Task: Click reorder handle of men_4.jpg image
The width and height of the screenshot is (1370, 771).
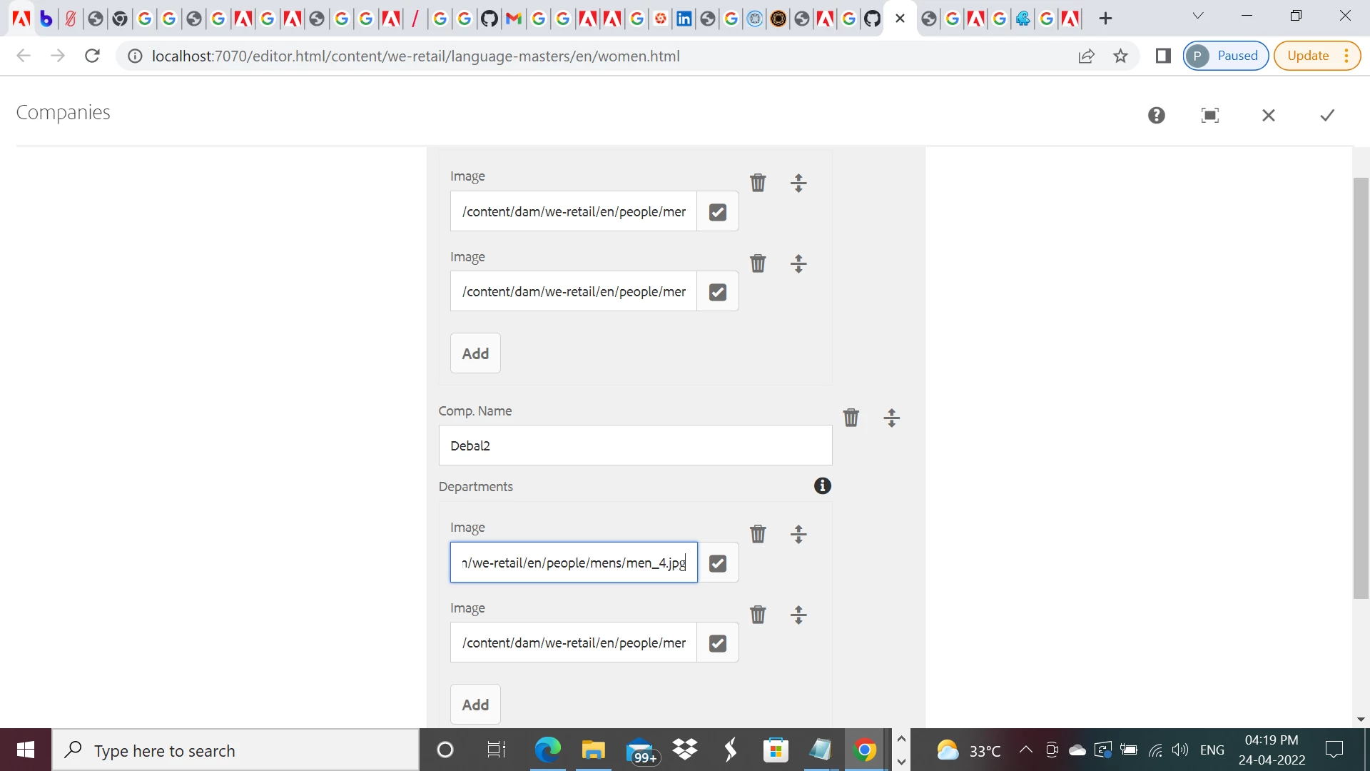Action: coord(798,534)
